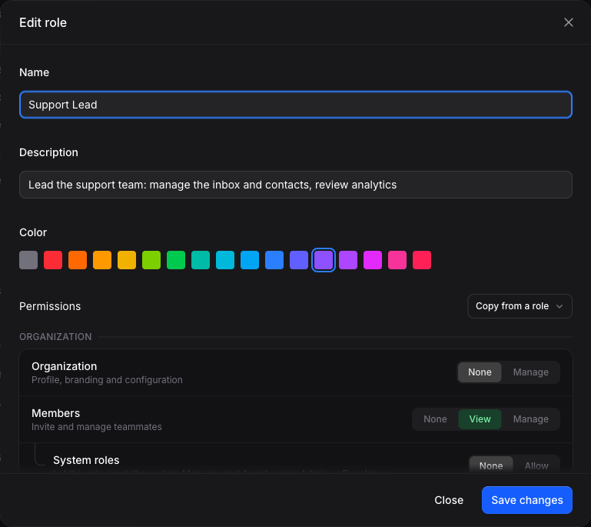The width and height of the screenshot is (591, 527).
Task: Click the Permissions heading text
Action: click(x=50, y=306)
